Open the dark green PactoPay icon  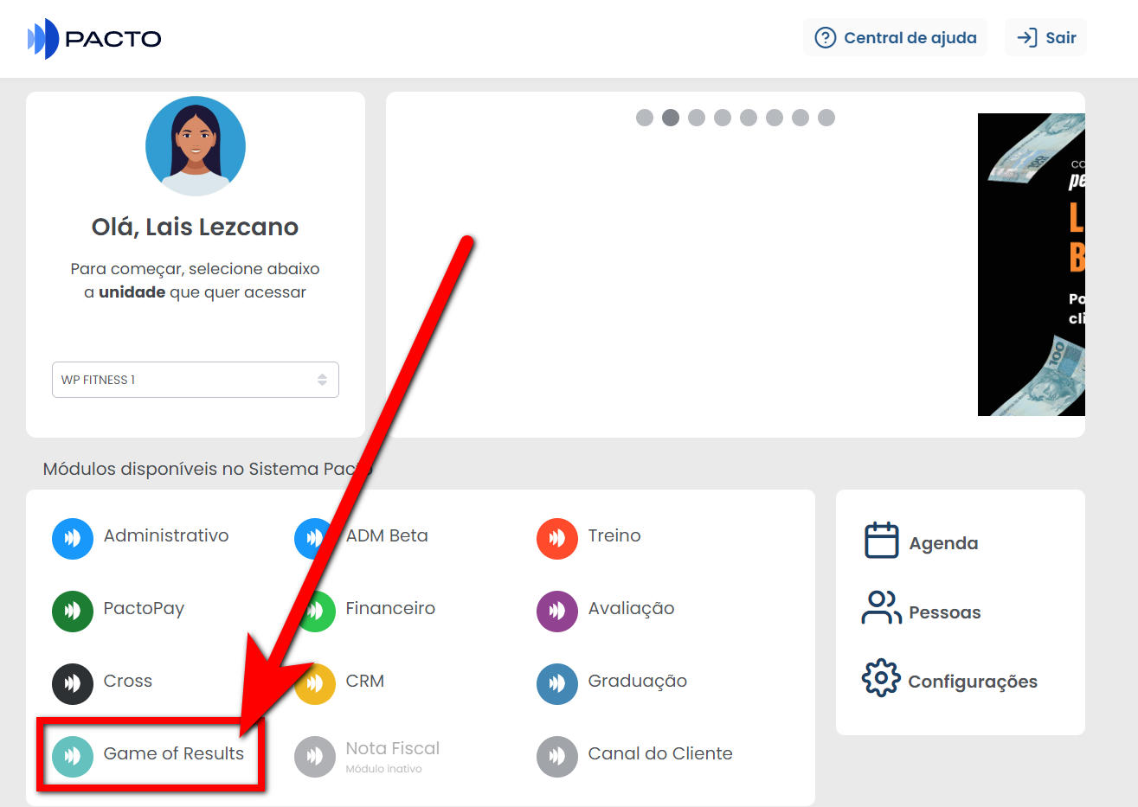pyautogui.click(x=73, y=611)
